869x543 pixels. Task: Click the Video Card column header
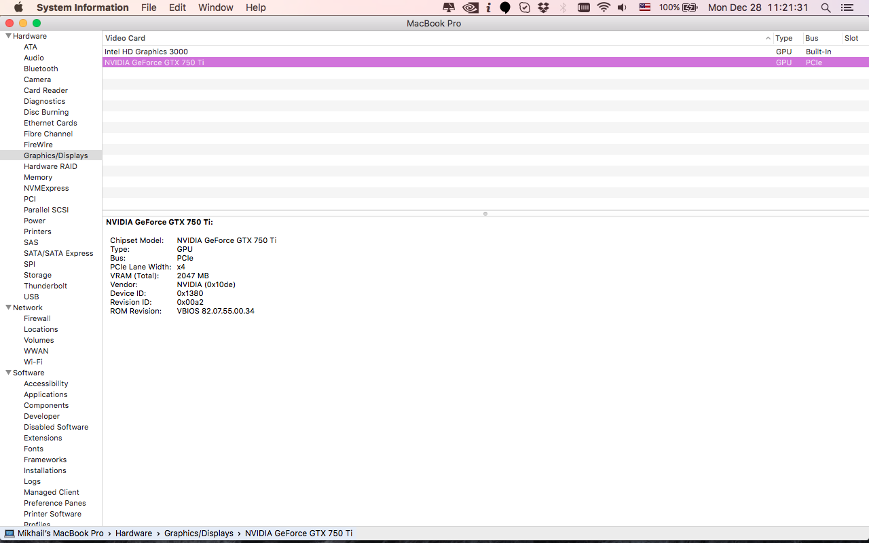click(438, 38)
